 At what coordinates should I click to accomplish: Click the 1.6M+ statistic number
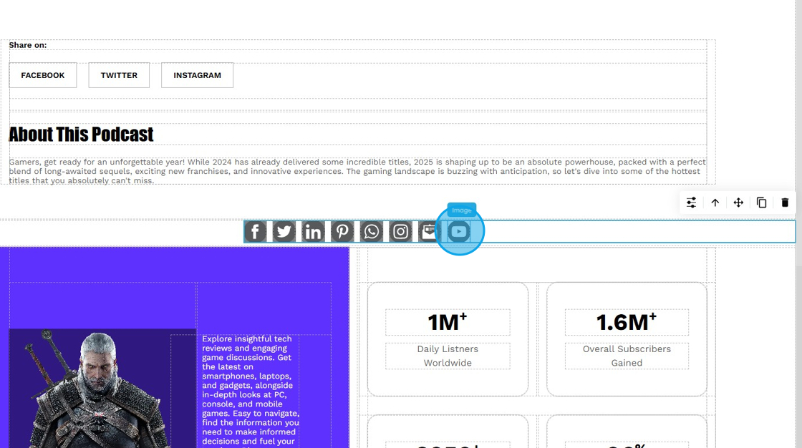pos(627,322)
